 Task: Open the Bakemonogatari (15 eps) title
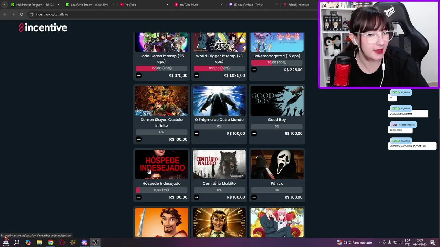coord(277,56)
